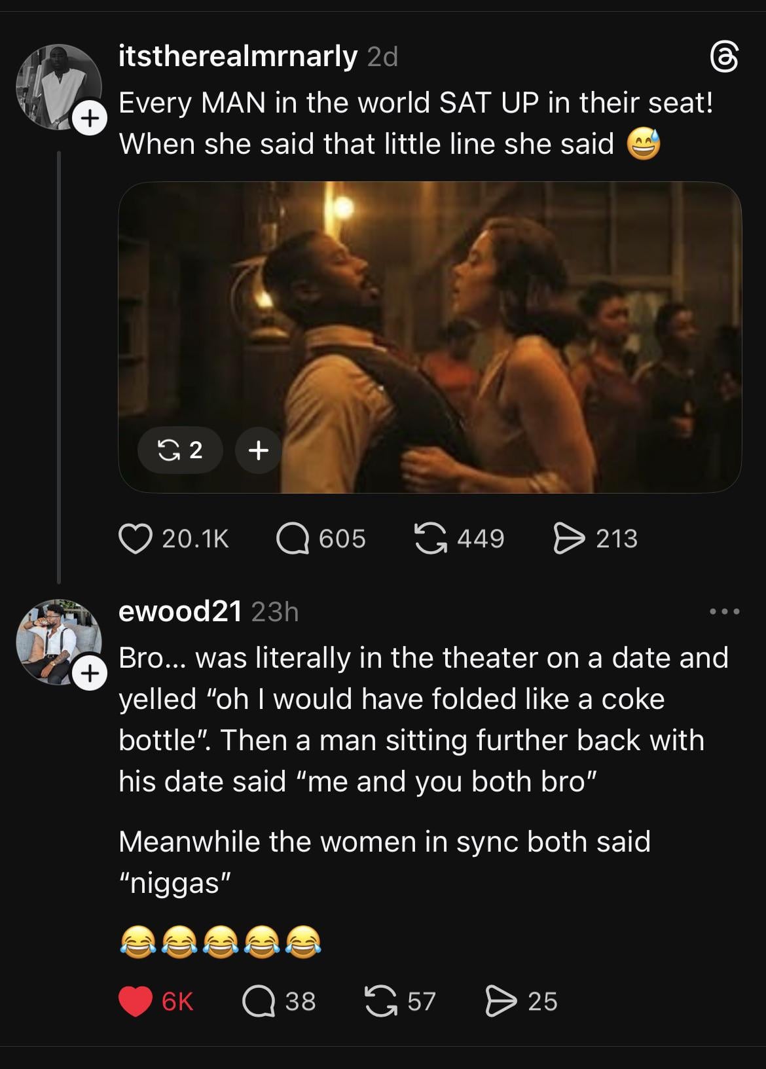The width and height of the screenshot is (766, 1069).
Task: Share the post with 213 shares
Action: (x=568, y=539)
